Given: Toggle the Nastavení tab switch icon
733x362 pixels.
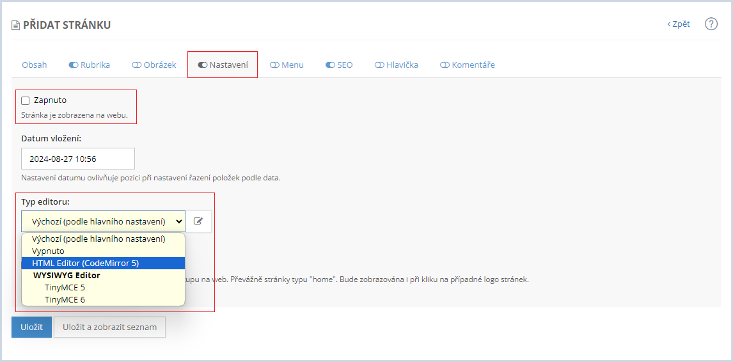Looking at the screenshot, I should coord(203,65).
